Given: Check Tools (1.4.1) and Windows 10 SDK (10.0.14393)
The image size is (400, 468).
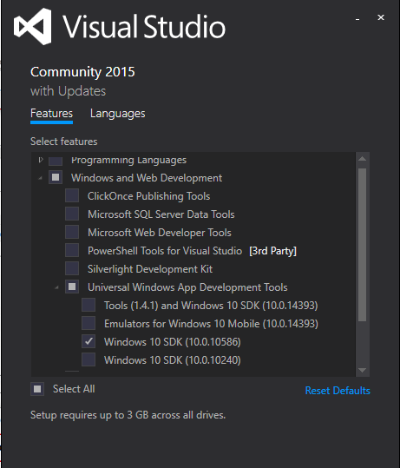Looking at the screenshot, I should (x=89, y=305).
